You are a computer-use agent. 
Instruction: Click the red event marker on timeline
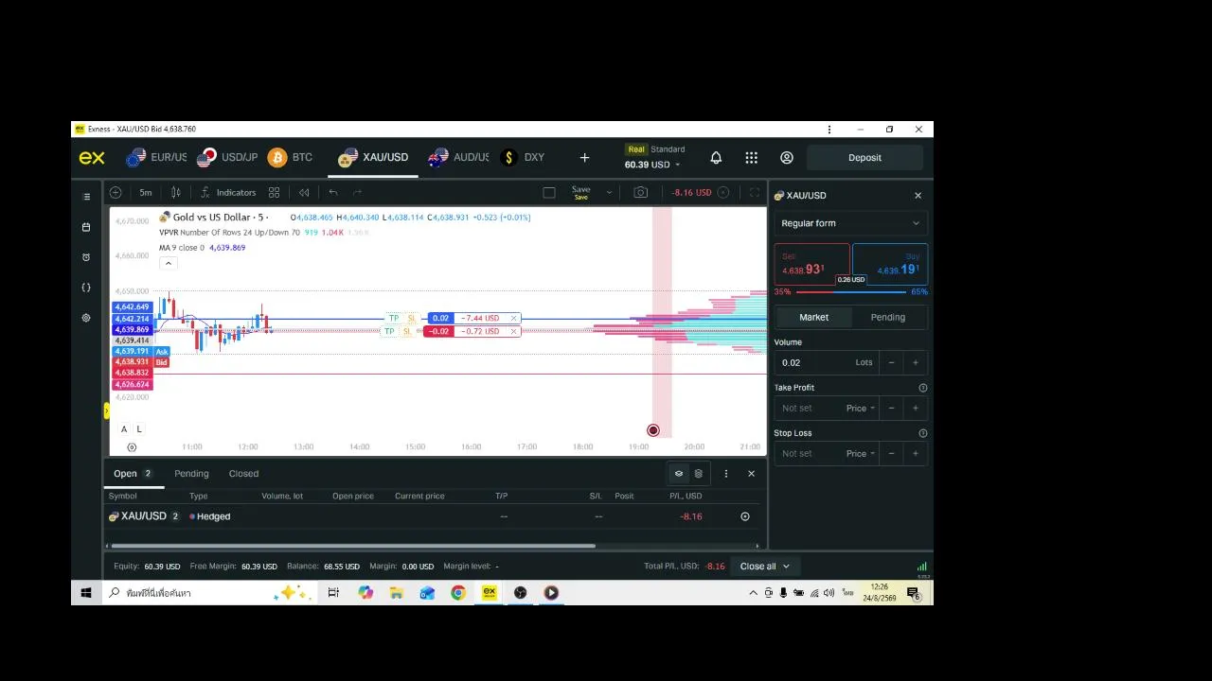[652, 430]
